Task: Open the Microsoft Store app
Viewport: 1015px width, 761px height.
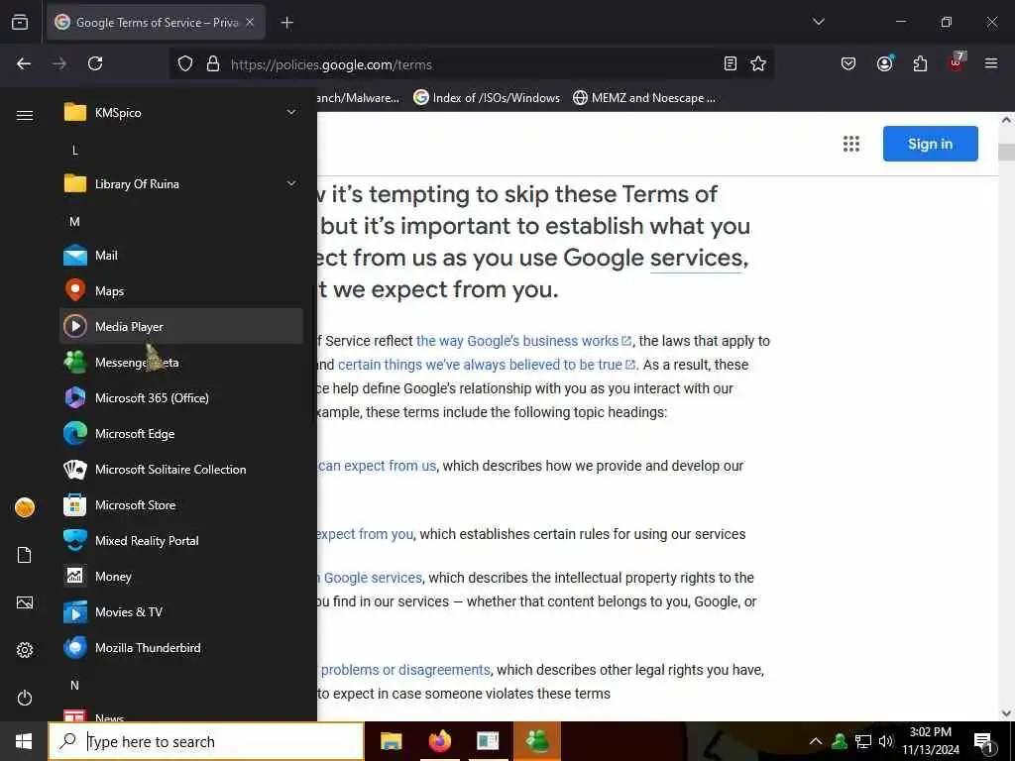Action: [x=180, y=504]
